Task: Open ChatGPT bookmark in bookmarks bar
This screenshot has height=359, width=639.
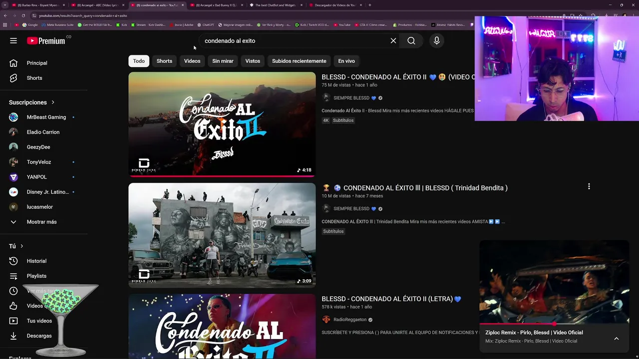Action: (206, 24)
